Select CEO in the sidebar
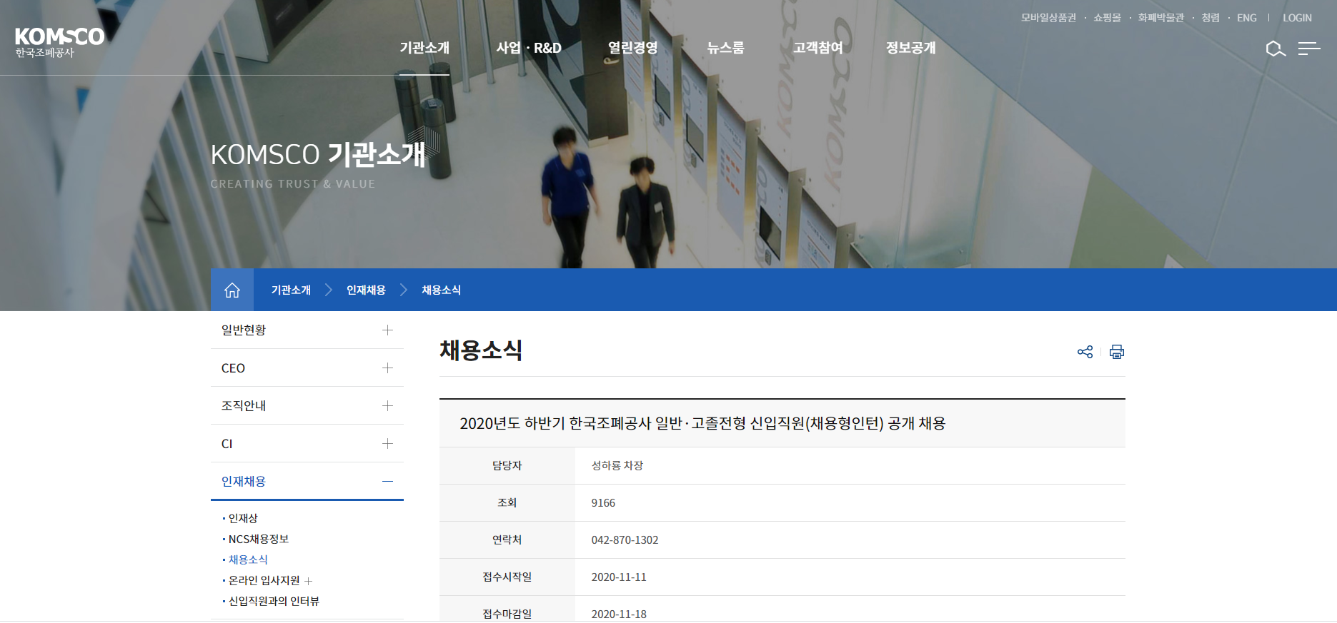This screenshot has height=623, width=1337. pos(233,368)
